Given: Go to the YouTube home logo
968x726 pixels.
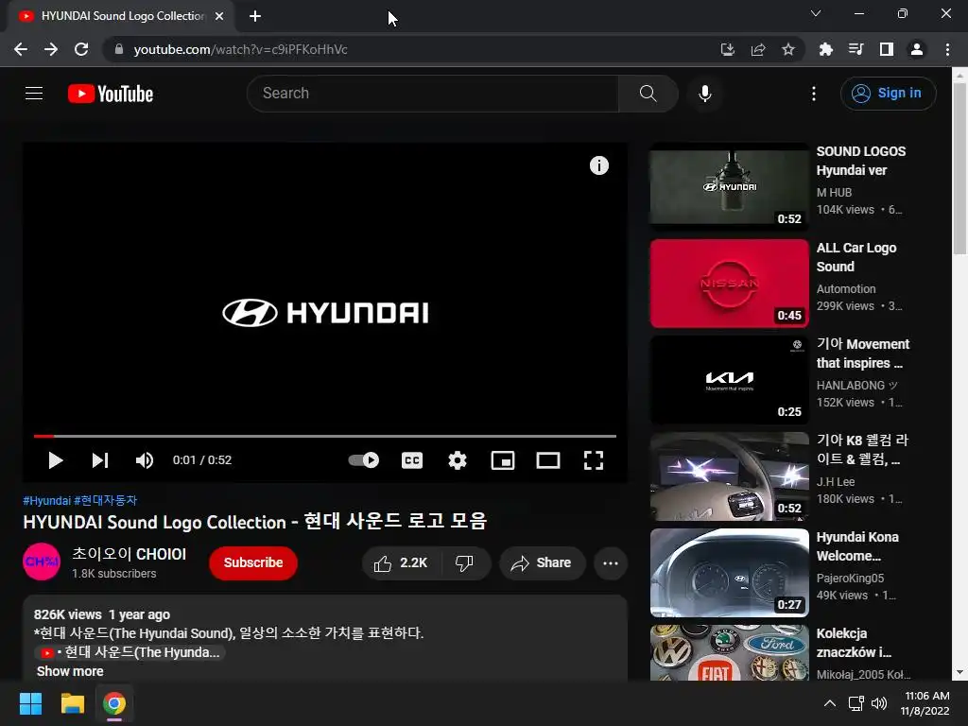Looking at the screenshot, I should pyautogui.click(x=111, y=94).
